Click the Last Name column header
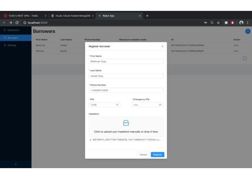Viewport: 252px width, 179px height. coord(66,39)
